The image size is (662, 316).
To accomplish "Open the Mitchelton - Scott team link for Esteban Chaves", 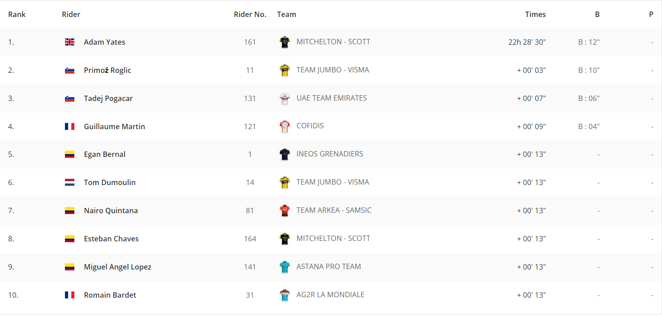I will [x=333, y=238].
